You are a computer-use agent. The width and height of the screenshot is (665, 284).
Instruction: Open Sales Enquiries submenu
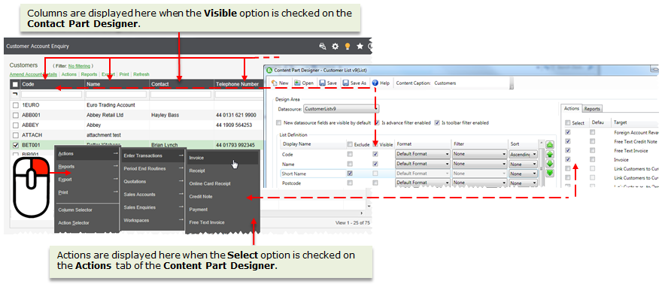[x=153, y=207]
